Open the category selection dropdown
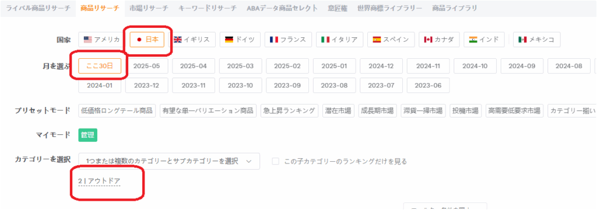Screen dimensions: 597x210 tap(169, 161)
